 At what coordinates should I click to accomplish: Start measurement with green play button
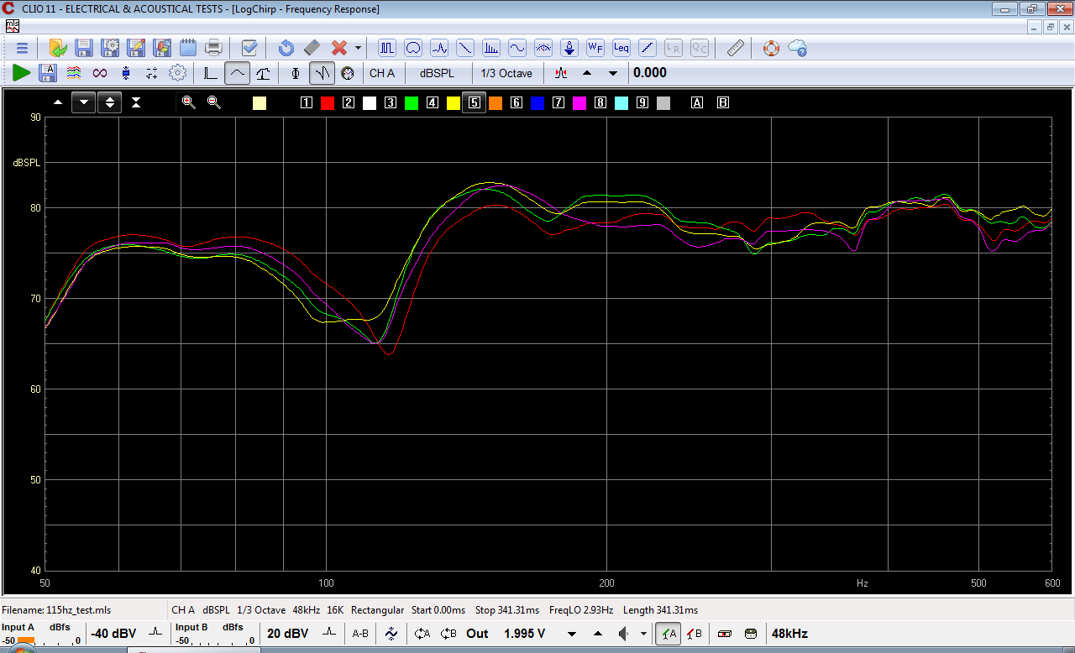tap(22, 73)
